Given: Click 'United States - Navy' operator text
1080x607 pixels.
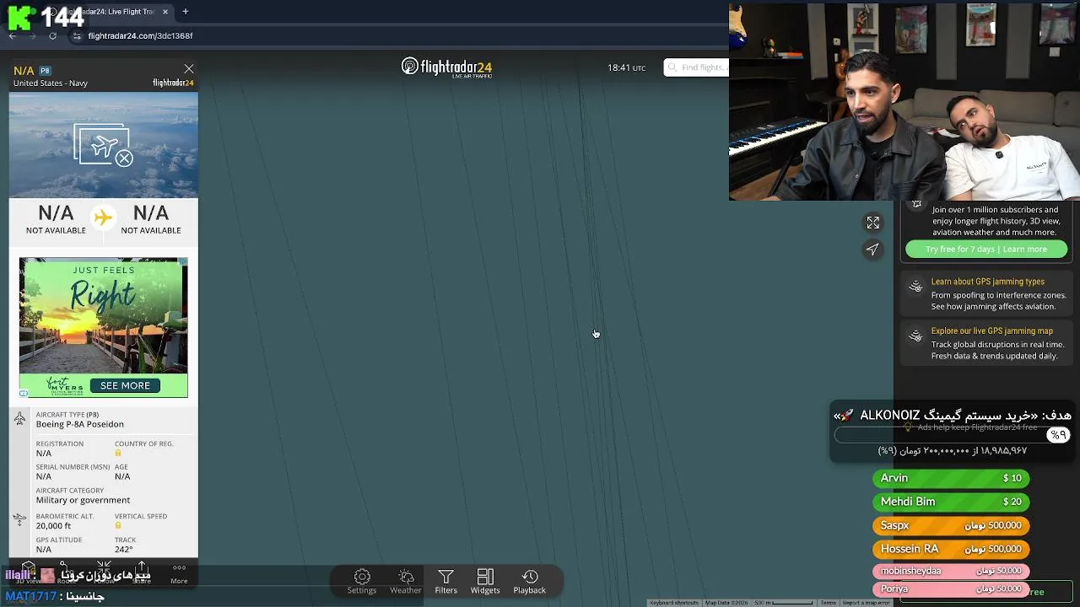Looking at the screenshot, I should coord(50,83).
